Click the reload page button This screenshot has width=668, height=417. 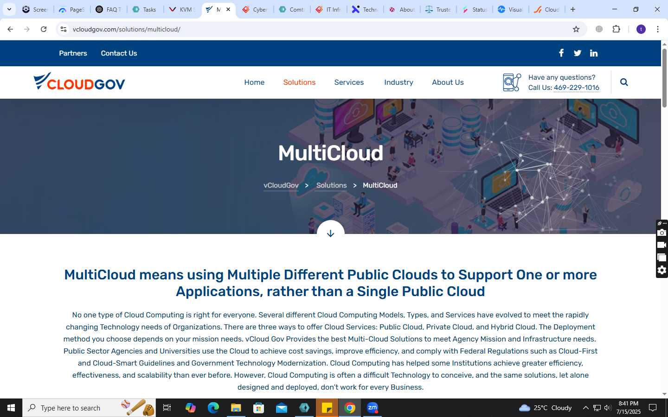[x=44, y=29]
